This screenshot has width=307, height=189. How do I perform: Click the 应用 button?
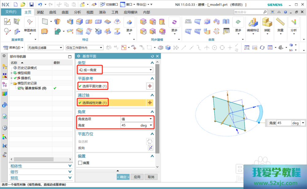(137, 177)
